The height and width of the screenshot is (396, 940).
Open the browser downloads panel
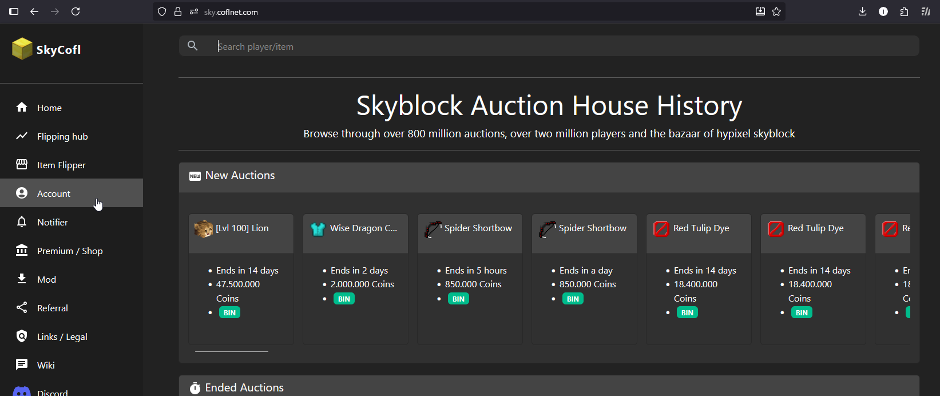click(863, 11)
